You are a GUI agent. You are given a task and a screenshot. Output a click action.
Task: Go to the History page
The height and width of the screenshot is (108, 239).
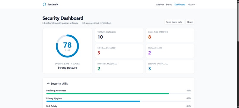tap(191, 4)
